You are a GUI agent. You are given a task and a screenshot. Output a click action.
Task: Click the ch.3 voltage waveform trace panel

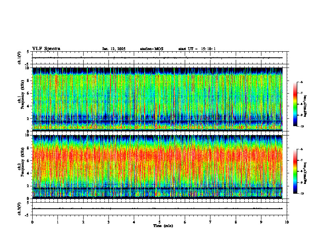[160, 209]
